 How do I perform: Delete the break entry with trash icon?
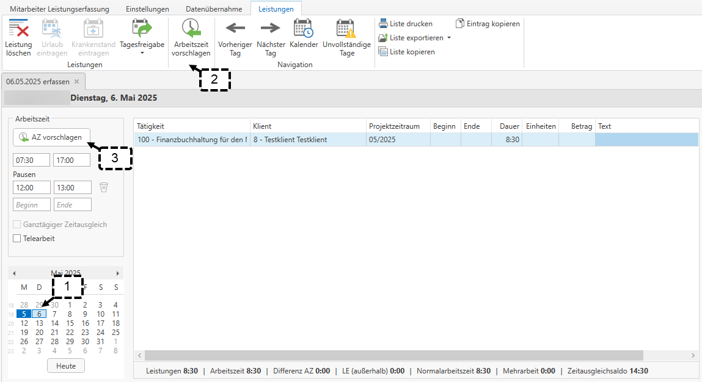pyautogui.click(x=104, y=187)
